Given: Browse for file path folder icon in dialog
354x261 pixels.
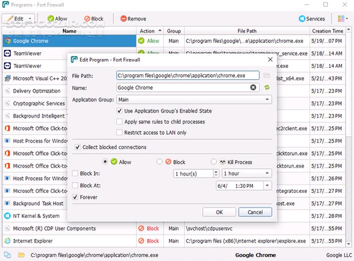Looking at the screenshot, I should pos(267,75).
